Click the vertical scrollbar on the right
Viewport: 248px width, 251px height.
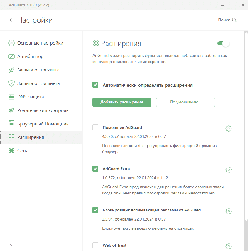(246, 127)
